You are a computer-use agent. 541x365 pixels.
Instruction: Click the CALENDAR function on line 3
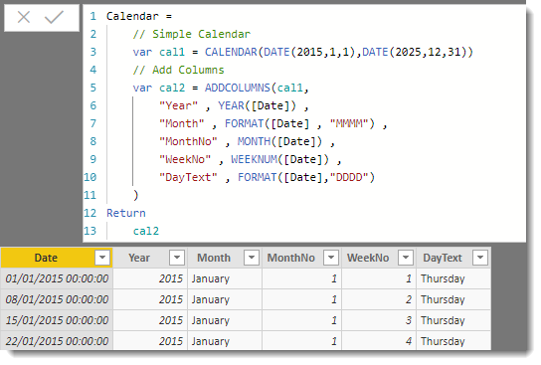point(231,52)
